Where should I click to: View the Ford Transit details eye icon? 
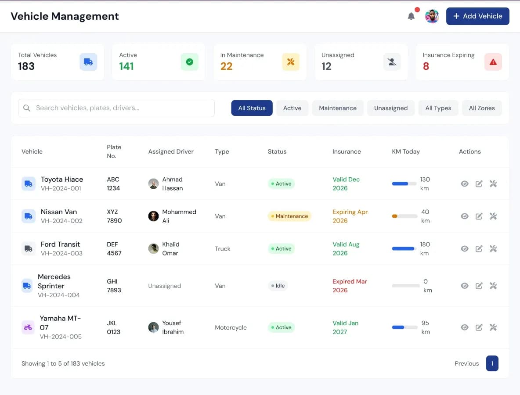click(x=464, y=248)
